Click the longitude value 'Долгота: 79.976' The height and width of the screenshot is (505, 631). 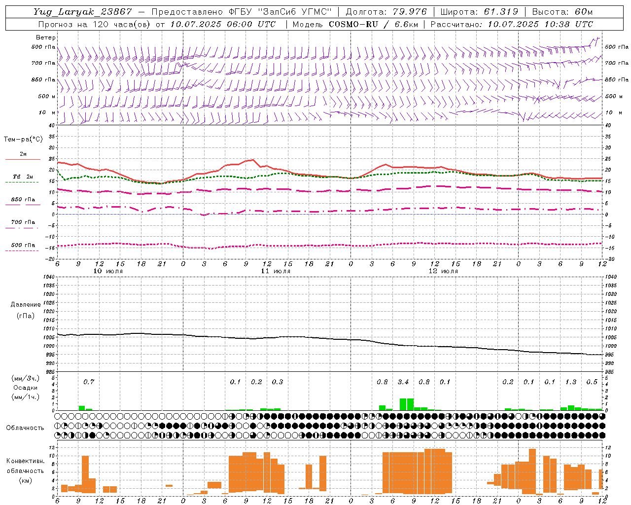(386, 12)
